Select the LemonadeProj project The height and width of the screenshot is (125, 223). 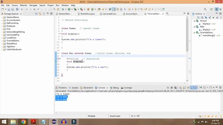[x=13, y=35]
